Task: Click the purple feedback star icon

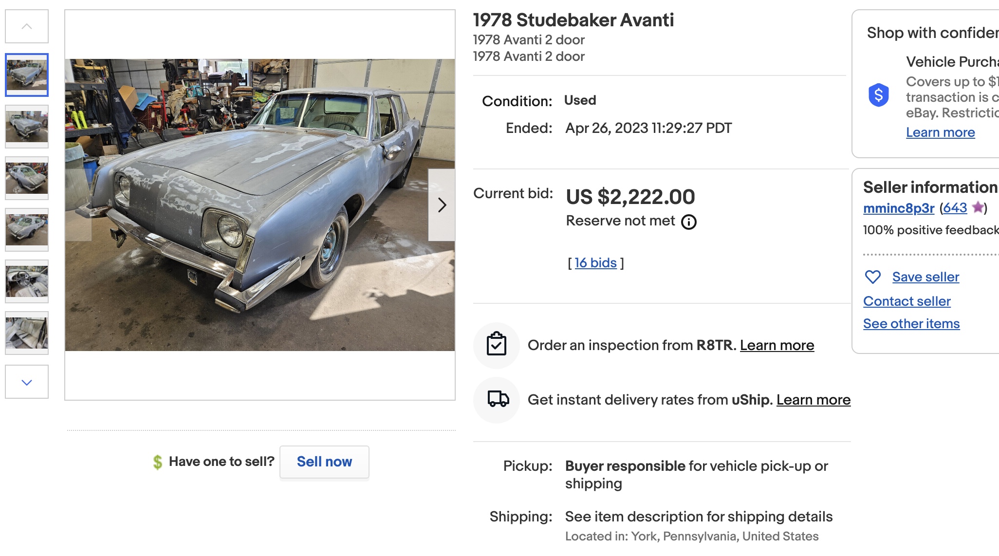Action: (978, 208)
